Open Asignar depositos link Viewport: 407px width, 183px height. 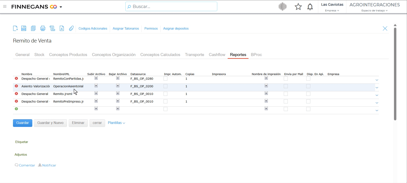(x=176, y=29)
